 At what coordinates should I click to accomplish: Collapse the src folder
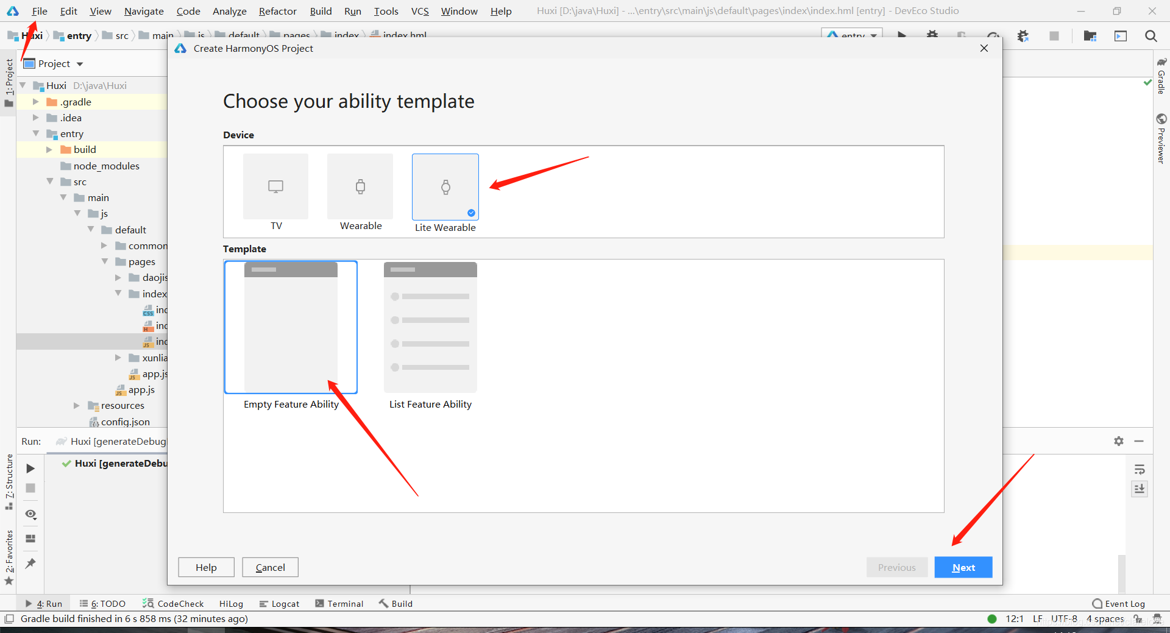click(50, 182)
